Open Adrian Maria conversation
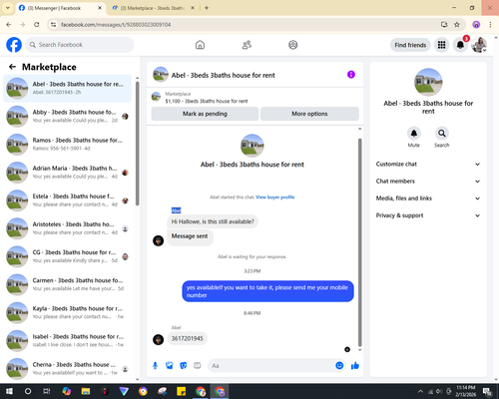This screenshot has width=499, height=399. pos(68,173)
